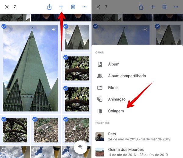This screenshot has height=158, width=183.
Task: Tap the dimmed three-dot menu in right screen
Action: [176, 7]
